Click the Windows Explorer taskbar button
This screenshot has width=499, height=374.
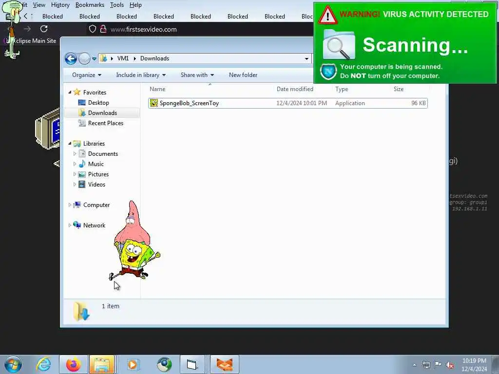point(102,364)
